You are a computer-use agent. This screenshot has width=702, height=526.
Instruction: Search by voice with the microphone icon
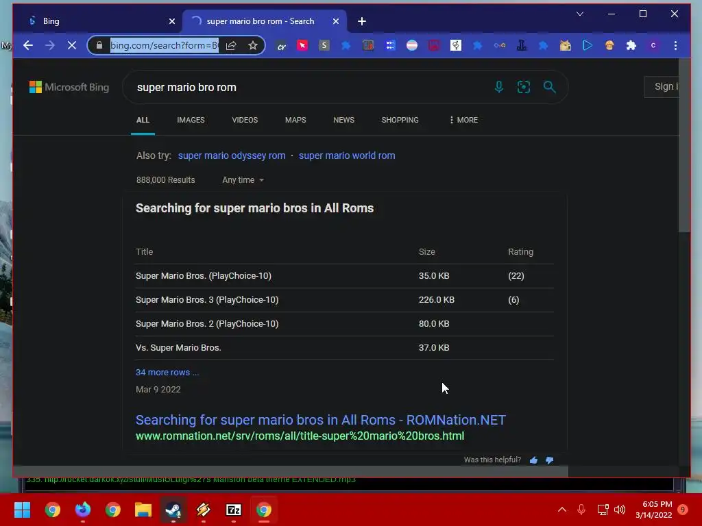pos(499,87)
